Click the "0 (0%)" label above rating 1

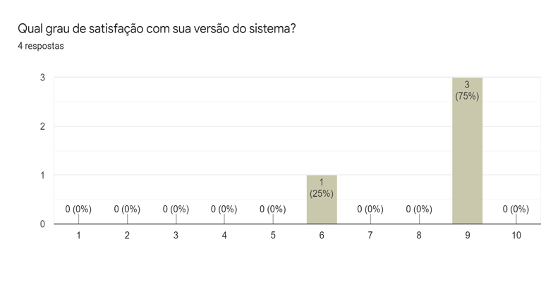click(x=78, y=209)
